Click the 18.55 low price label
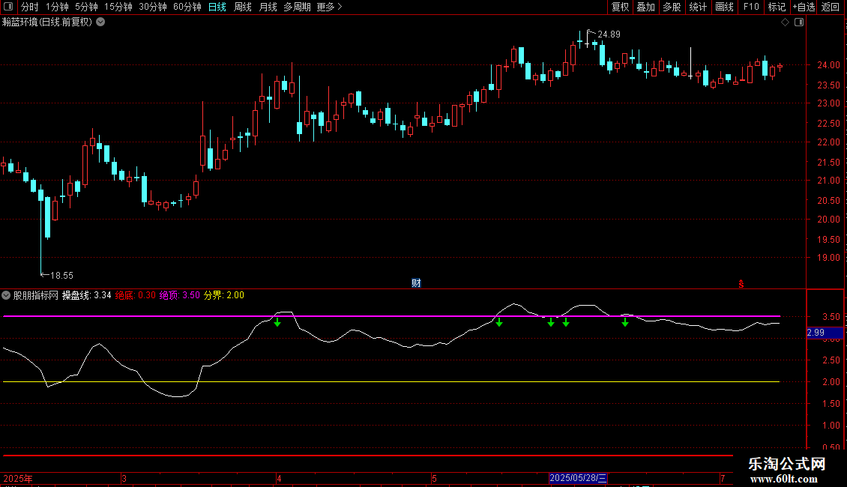Screen dimensions: 847x487 tap(61, 276)
